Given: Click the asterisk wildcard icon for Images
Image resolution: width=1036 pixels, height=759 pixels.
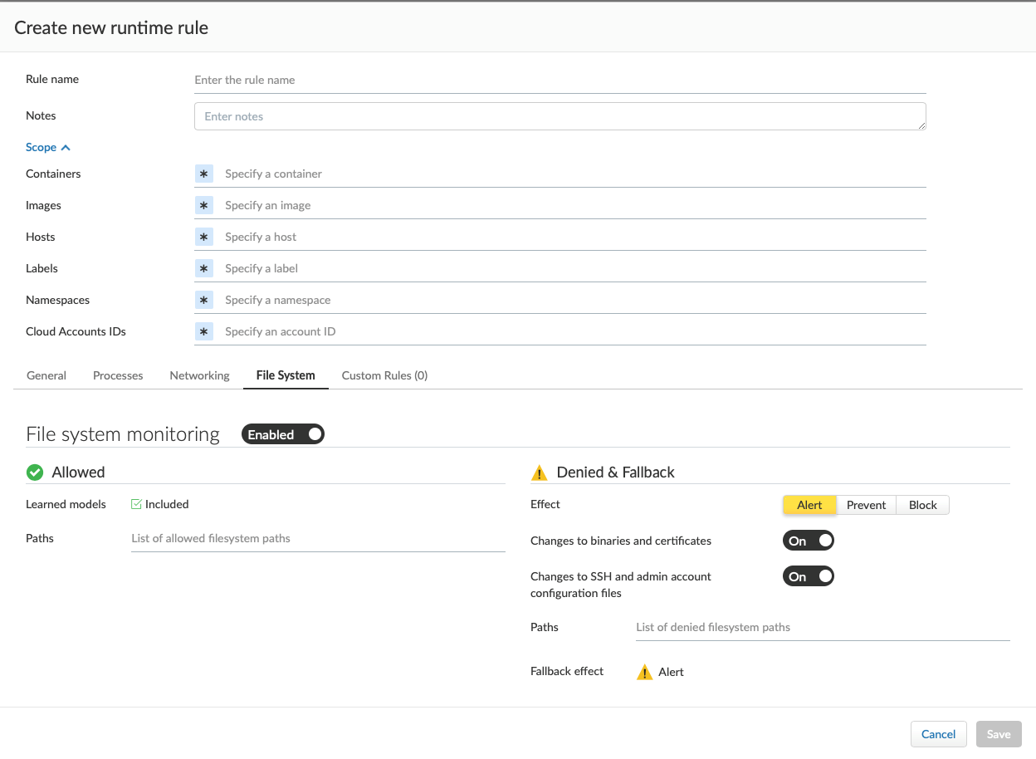Looking at the screenshot, I should click(x=204, y=205).
